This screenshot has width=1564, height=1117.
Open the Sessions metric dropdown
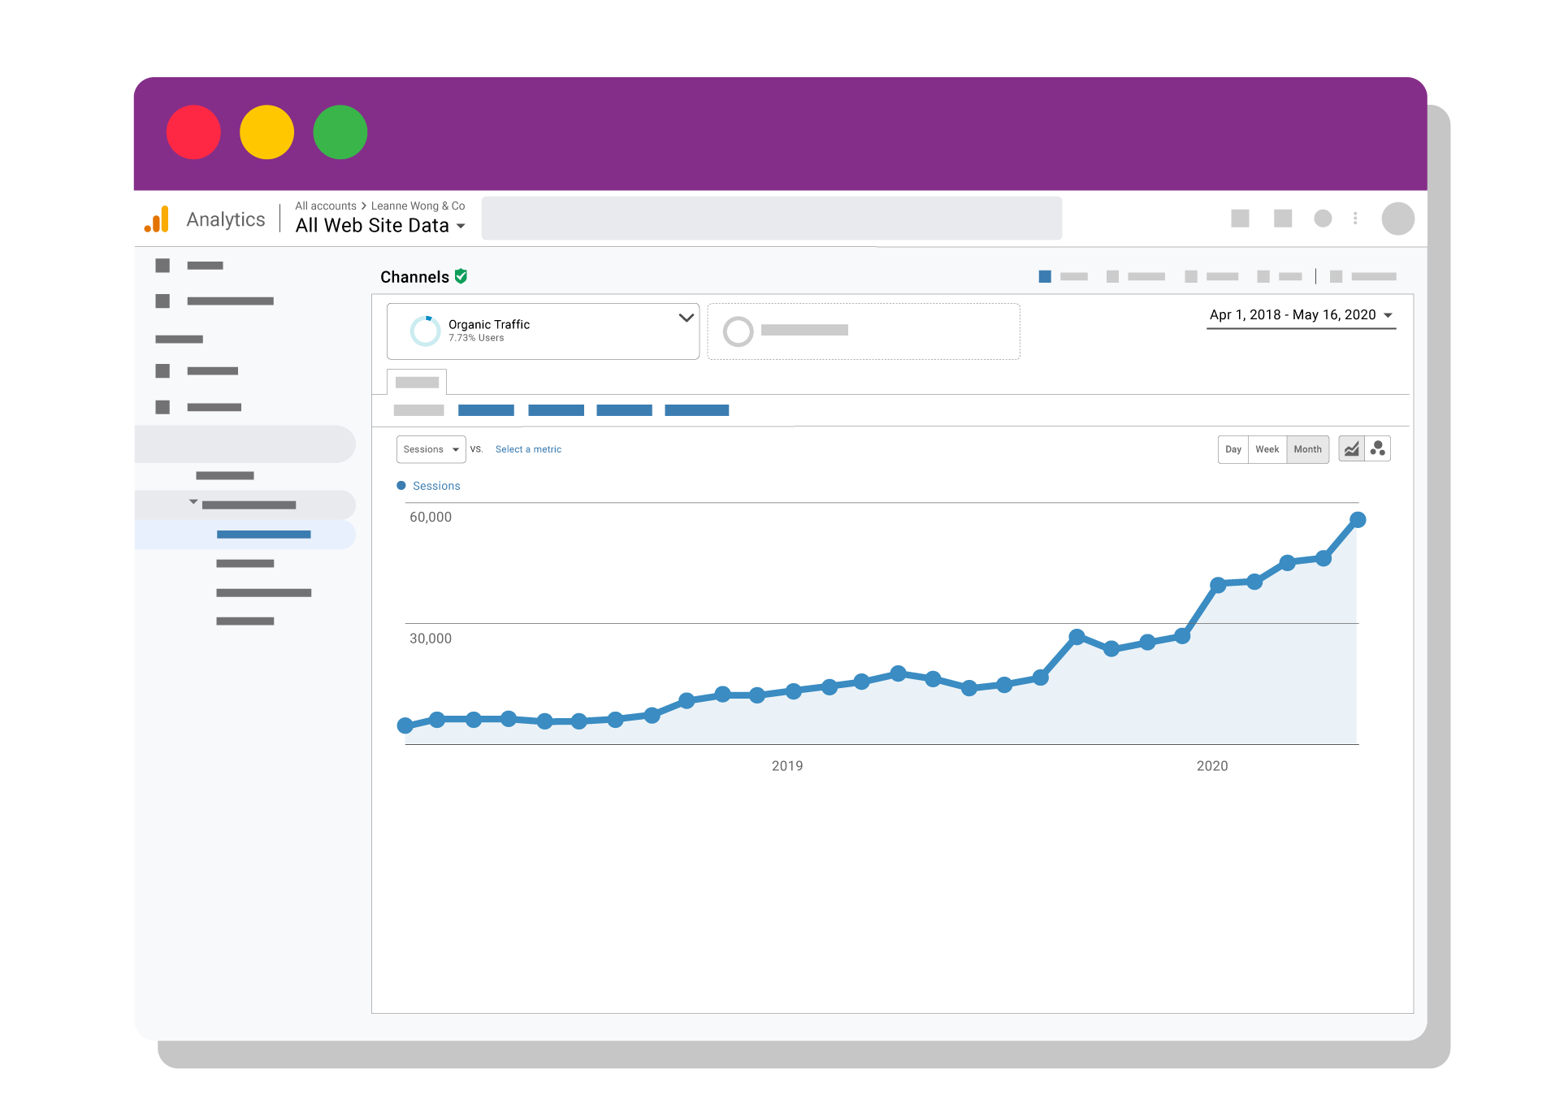(431, 449)
